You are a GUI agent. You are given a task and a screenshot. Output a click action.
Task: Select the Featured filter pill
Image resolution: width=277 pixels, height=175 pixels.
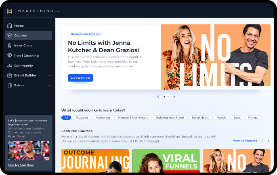(x=82, y=117)
